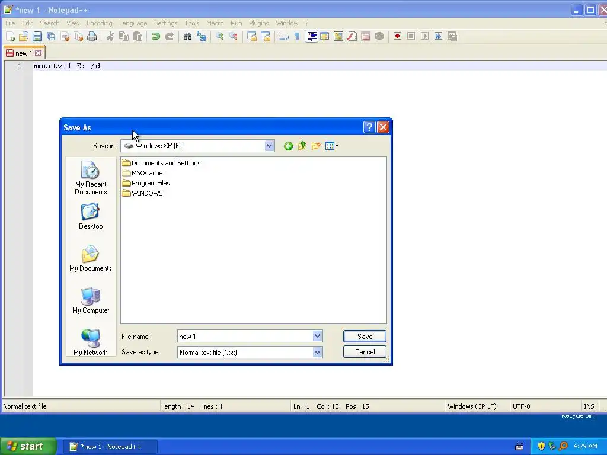Click the Redo arrow icon

(x=169, y=36)
